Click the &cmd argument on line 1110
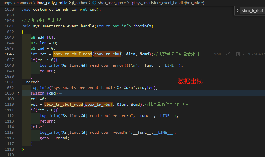The width and height of the screenshot is (265, 157). 135,105
